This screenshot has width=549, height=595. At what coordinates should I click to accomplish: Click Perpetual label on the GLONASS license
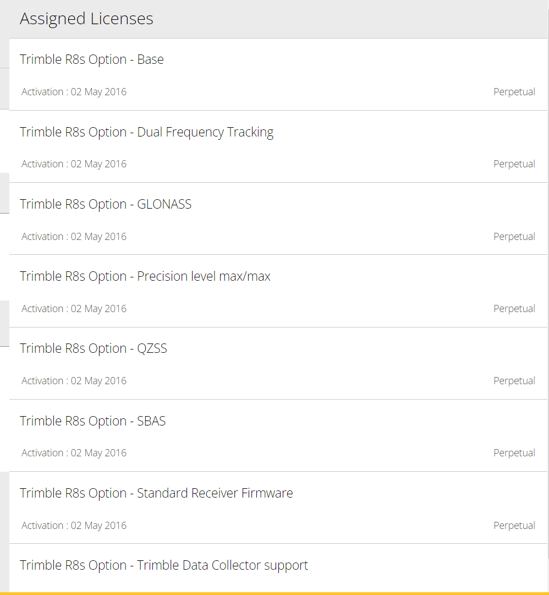514,237
